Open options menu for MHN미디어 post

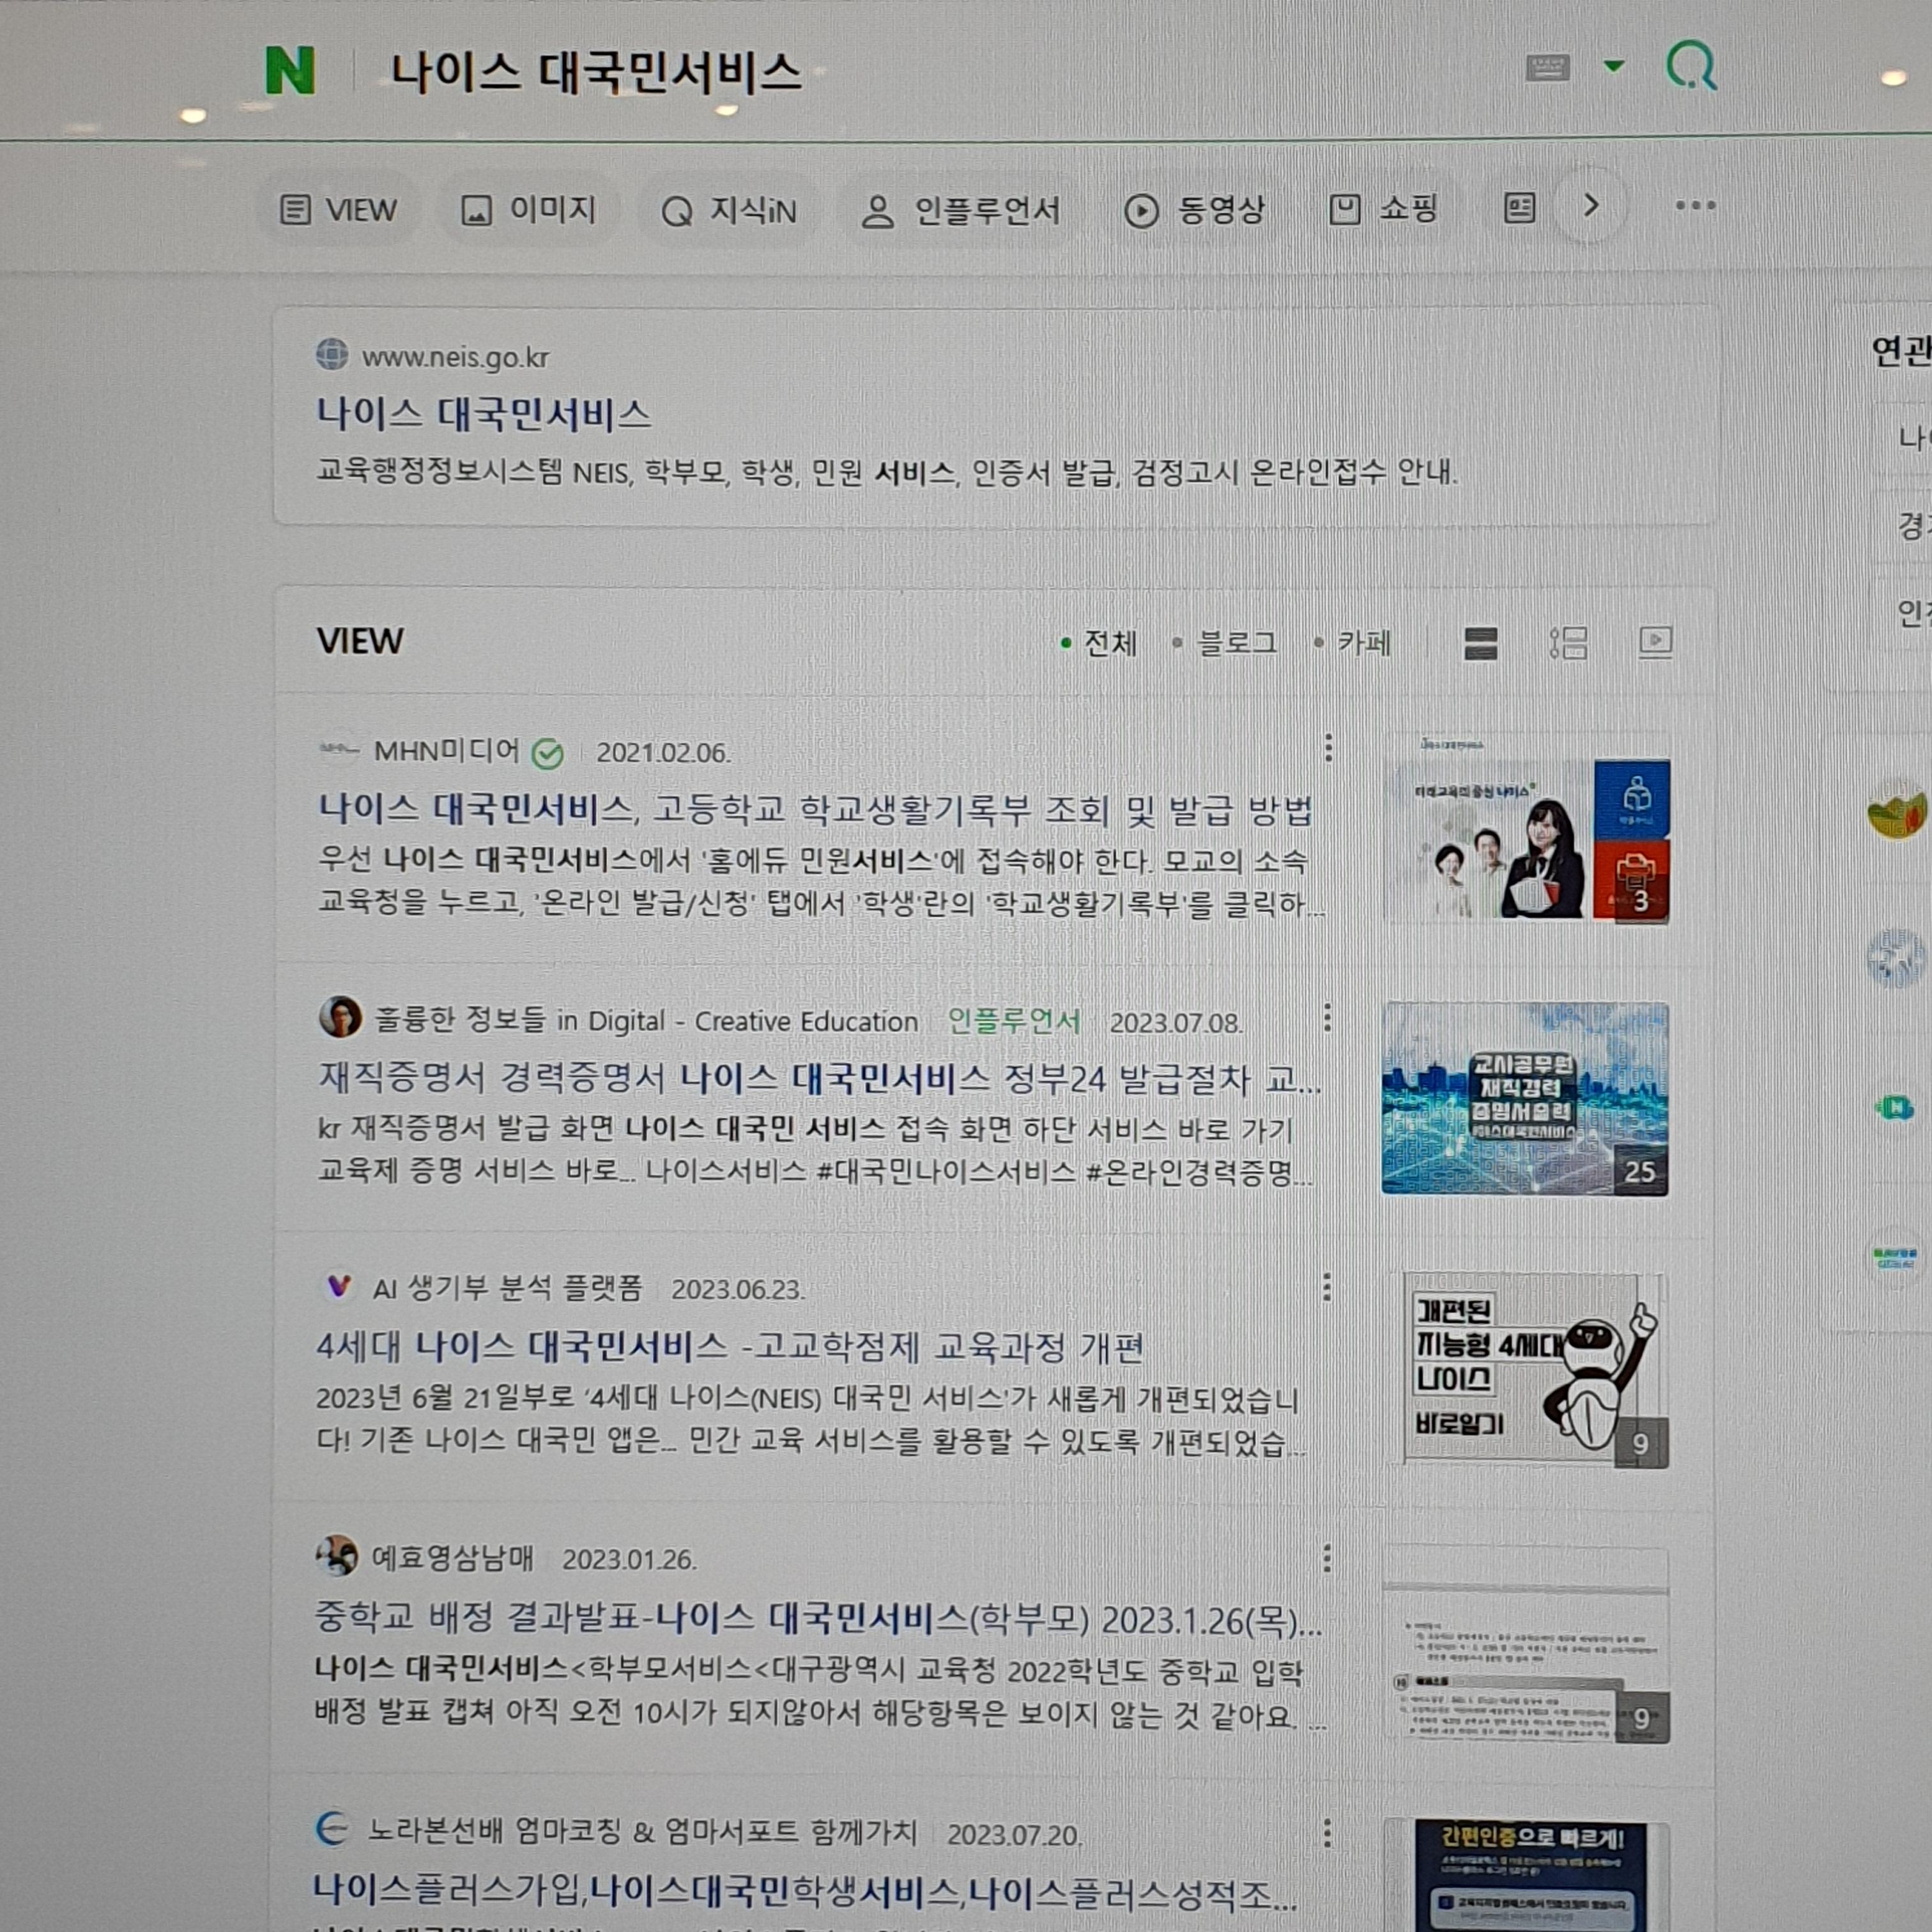click(1328, 747)
